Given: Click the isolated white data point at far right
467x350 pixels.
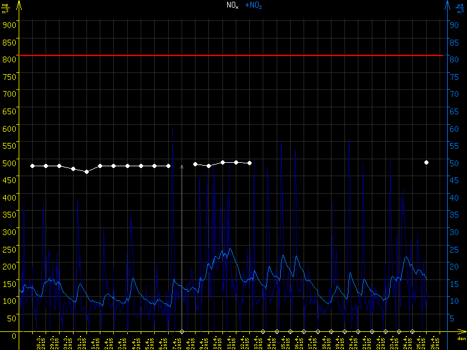Looking at the screenshot, I should (426, 162).
